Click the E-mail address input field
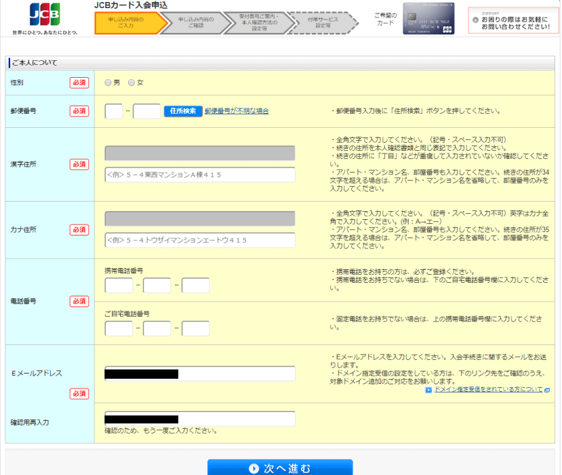Viewport: 562px width, 475px height. 200,374
